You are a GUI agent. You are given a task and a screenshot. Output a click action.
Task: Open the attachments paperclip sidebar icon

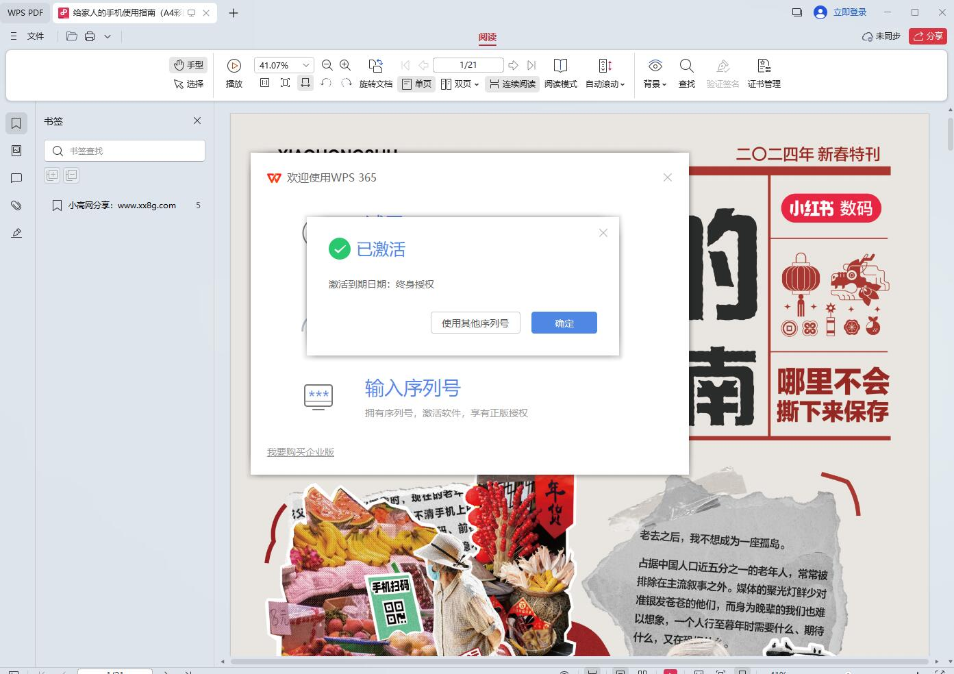(16, 205)
